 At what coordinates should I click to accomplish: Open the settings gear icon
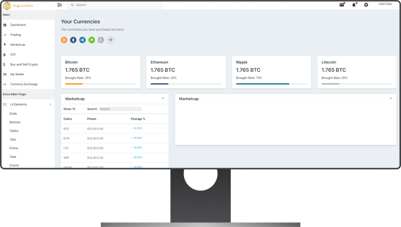pyautogui.click(x=366, y=5)
